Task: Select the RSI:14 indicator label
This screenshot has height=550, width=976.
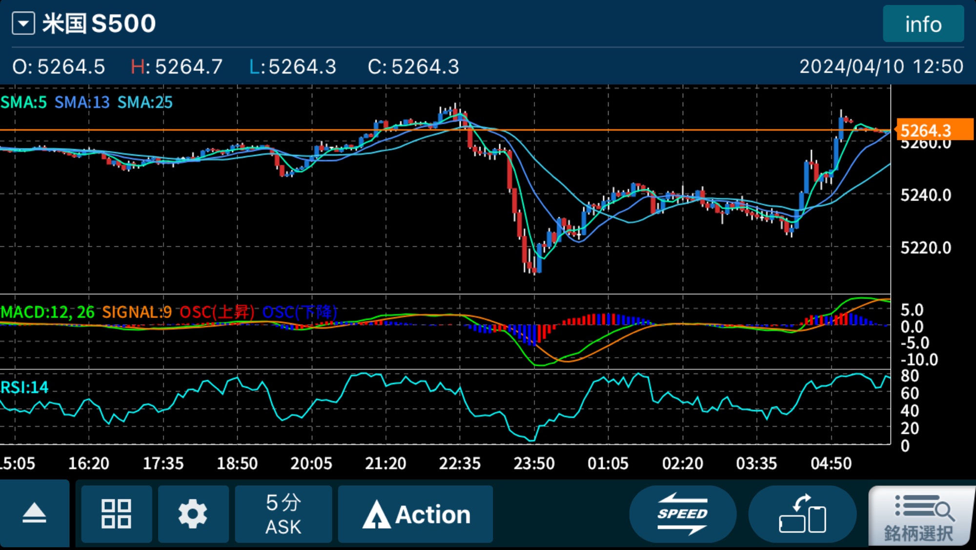Action: point(24,387)
